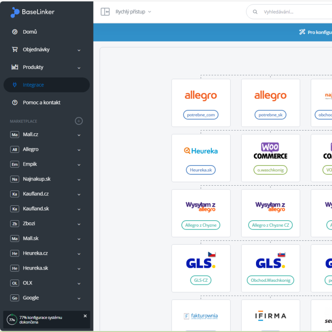Click the Ka badge for Kaufland.sk

(14, 209)
